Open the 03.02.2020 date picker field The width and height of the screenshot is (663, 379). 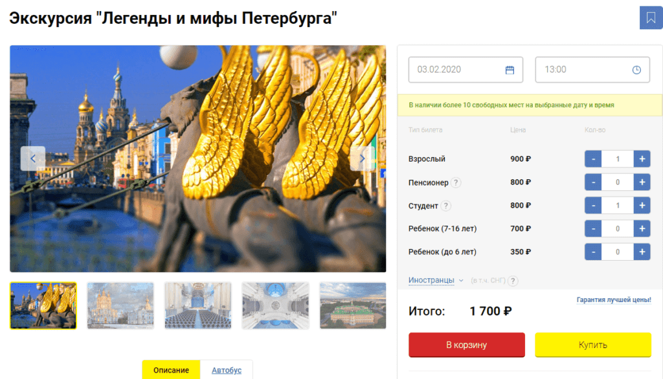(466, 70)
